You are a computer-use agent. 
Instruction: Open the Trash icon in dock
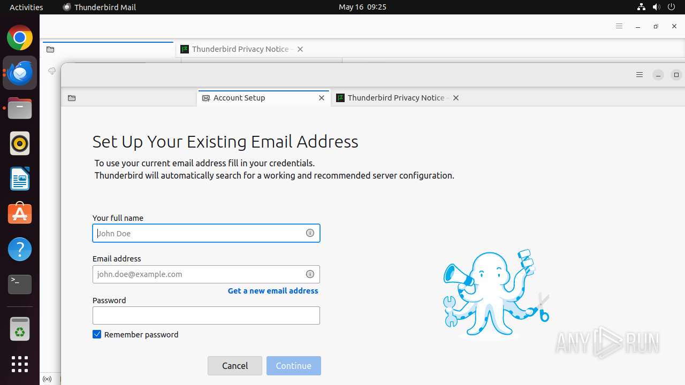point(20,328)
